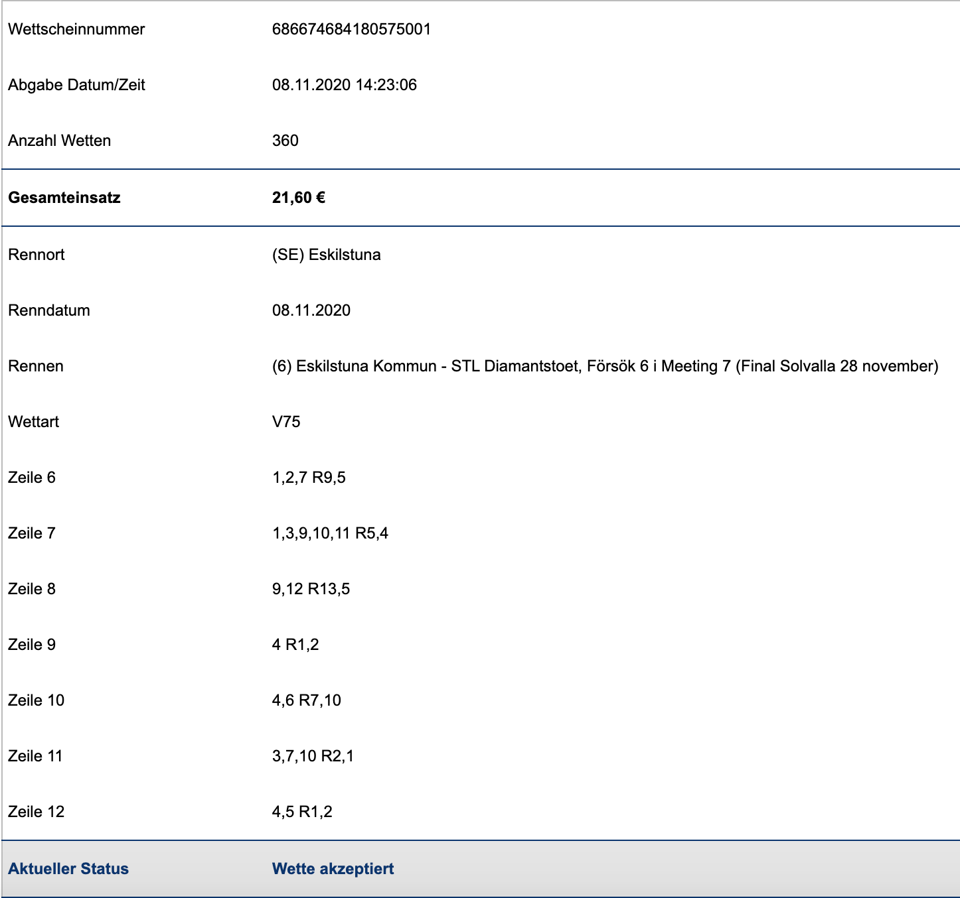Image resolution: width=960 pixels, height=898 pixels.
Task: Click the Zeile 12 label
Action: tap(37, 812)
